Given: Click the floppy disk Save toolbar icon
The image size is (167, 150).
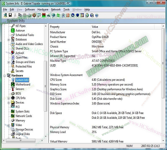Looking at the screenshot, I should (x=10, y=15).
